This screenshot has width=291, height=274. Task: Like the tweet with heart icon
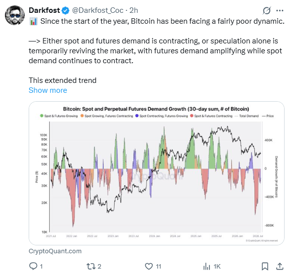pos(149,267)
